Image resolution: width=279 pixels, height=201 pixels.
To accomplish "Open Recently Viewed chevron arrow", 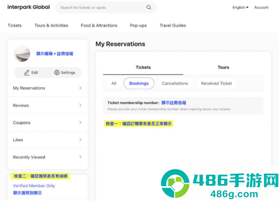I will click(x=80, y=157).
